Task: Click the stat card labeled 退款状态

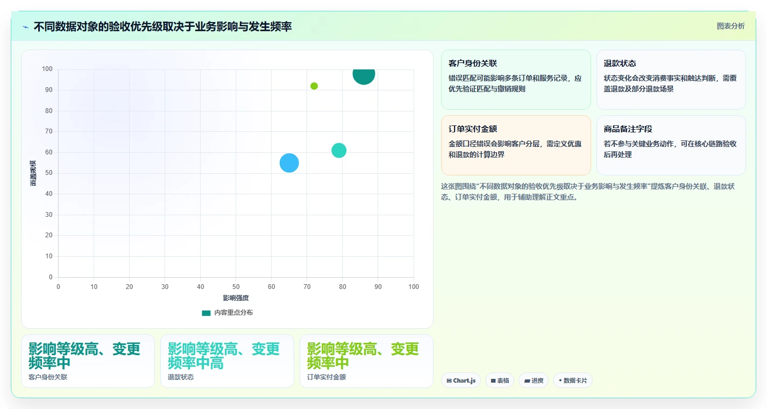Action: pos(227,361)
